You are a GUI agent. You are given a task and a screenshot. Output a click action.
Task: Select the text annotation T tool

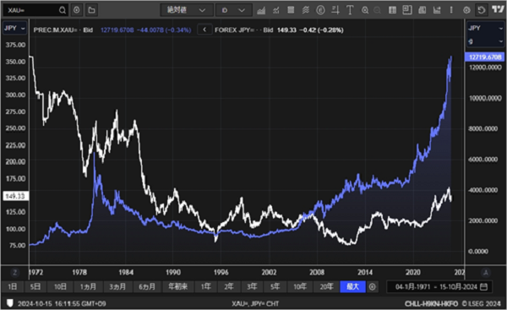pyautogui.click(x=350, y=10)
